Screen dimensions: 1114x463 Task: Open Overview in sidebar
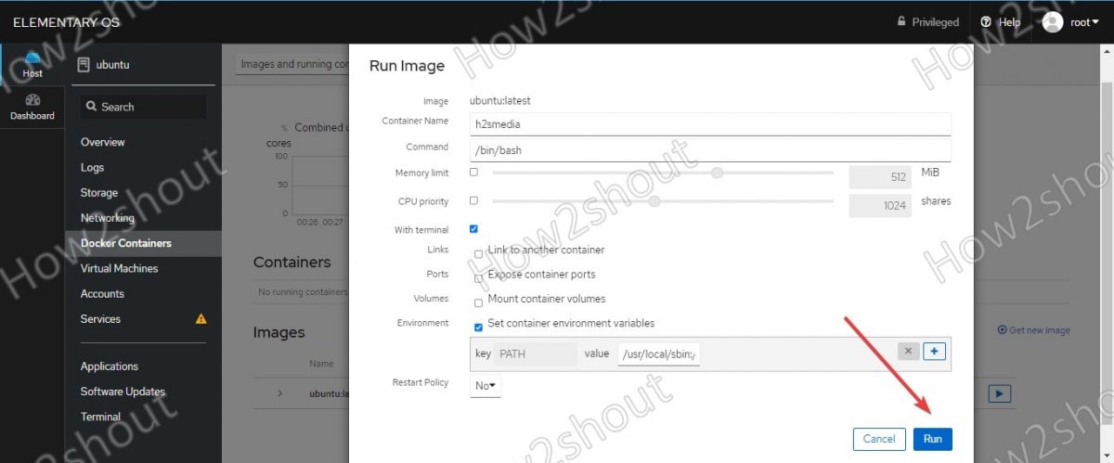(102, 142)
